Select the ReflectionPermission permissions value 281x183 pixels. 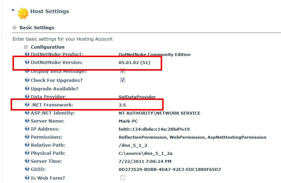[193, 137]
